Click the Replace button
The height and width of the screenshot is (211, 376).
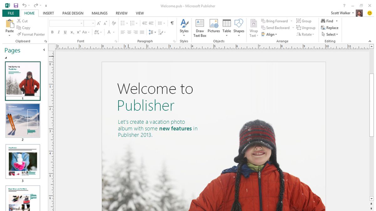click(329, 28)
